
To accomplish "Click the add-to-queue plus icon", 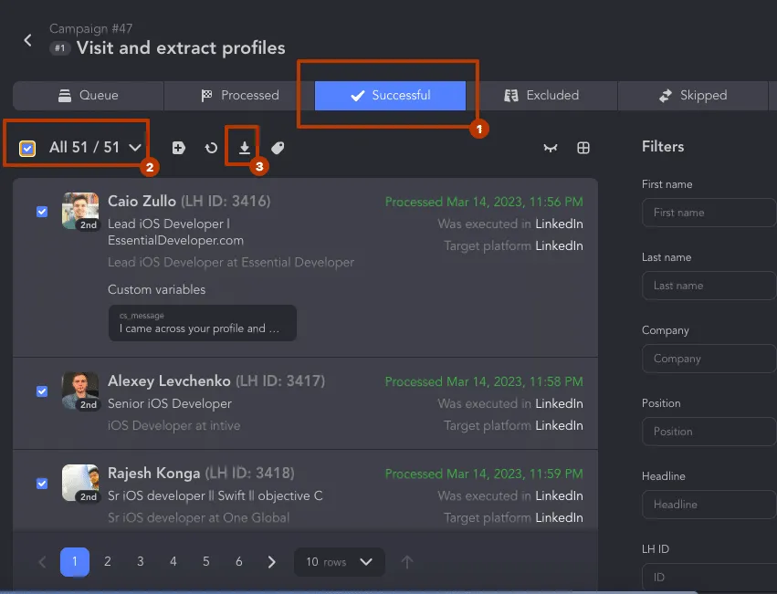I will click(x=179, y=148).
